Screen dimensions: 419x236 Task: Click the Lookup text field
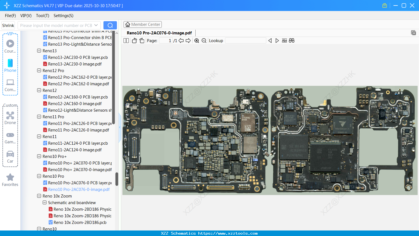[x=245, y=41]
